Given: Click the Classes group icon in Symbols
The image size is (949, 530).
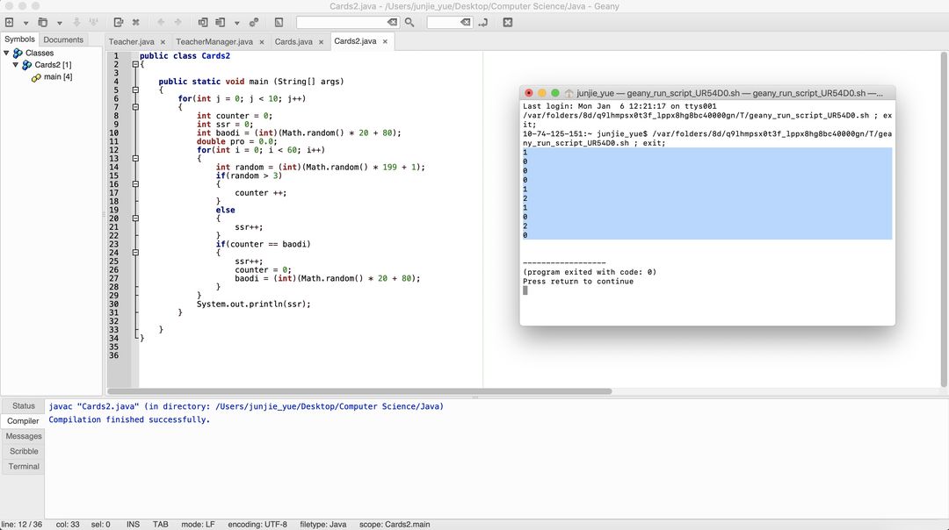Looking at the screenshot, I should pyautogui.click(x=18, y=54).
